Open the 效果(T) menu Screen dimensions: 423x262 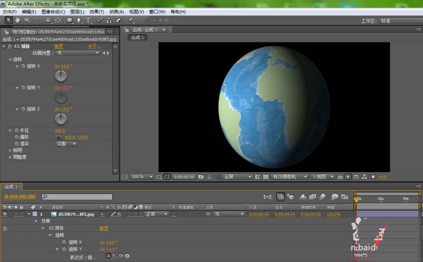97,12
